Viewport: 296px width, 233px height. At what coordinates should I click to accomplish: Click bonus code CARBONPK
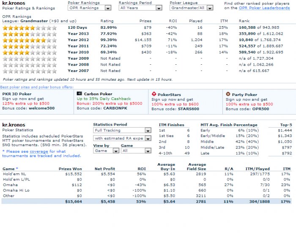[115, 108]
